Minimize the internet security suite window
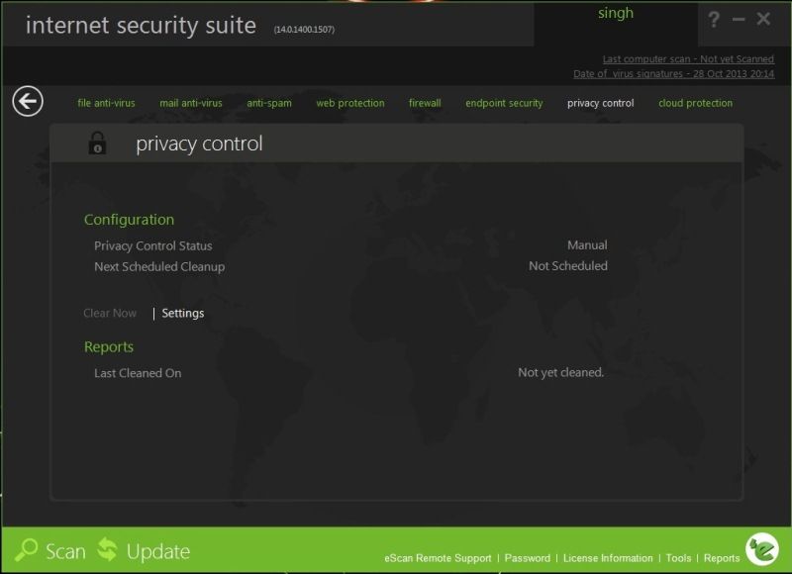The height and width of the screenshot is (574, 792). tap(739, 20)
